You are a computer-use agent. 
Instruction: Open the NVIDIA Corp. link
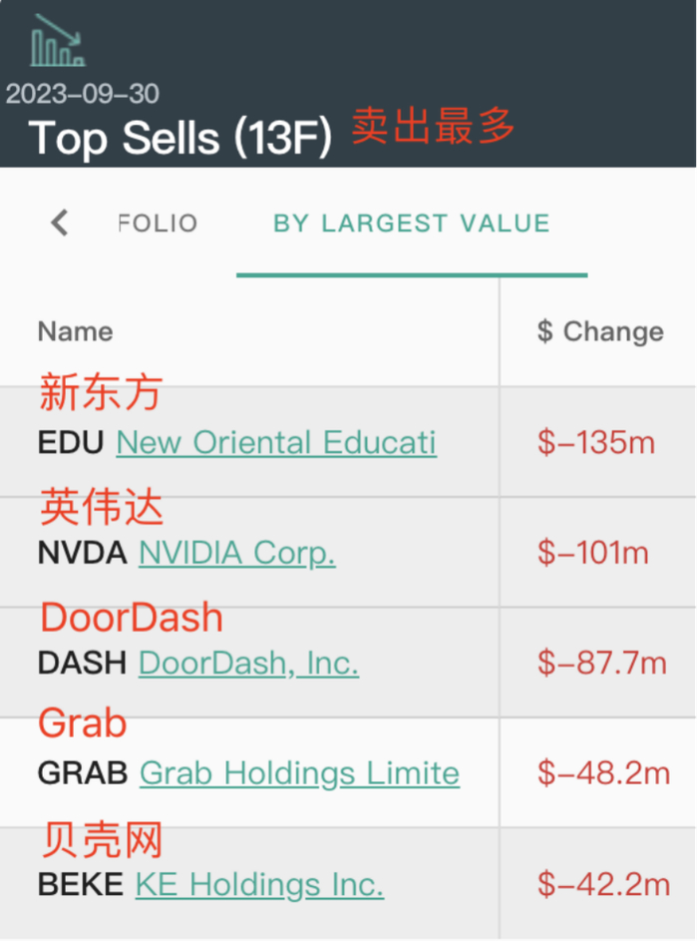[x=237, y=552]
